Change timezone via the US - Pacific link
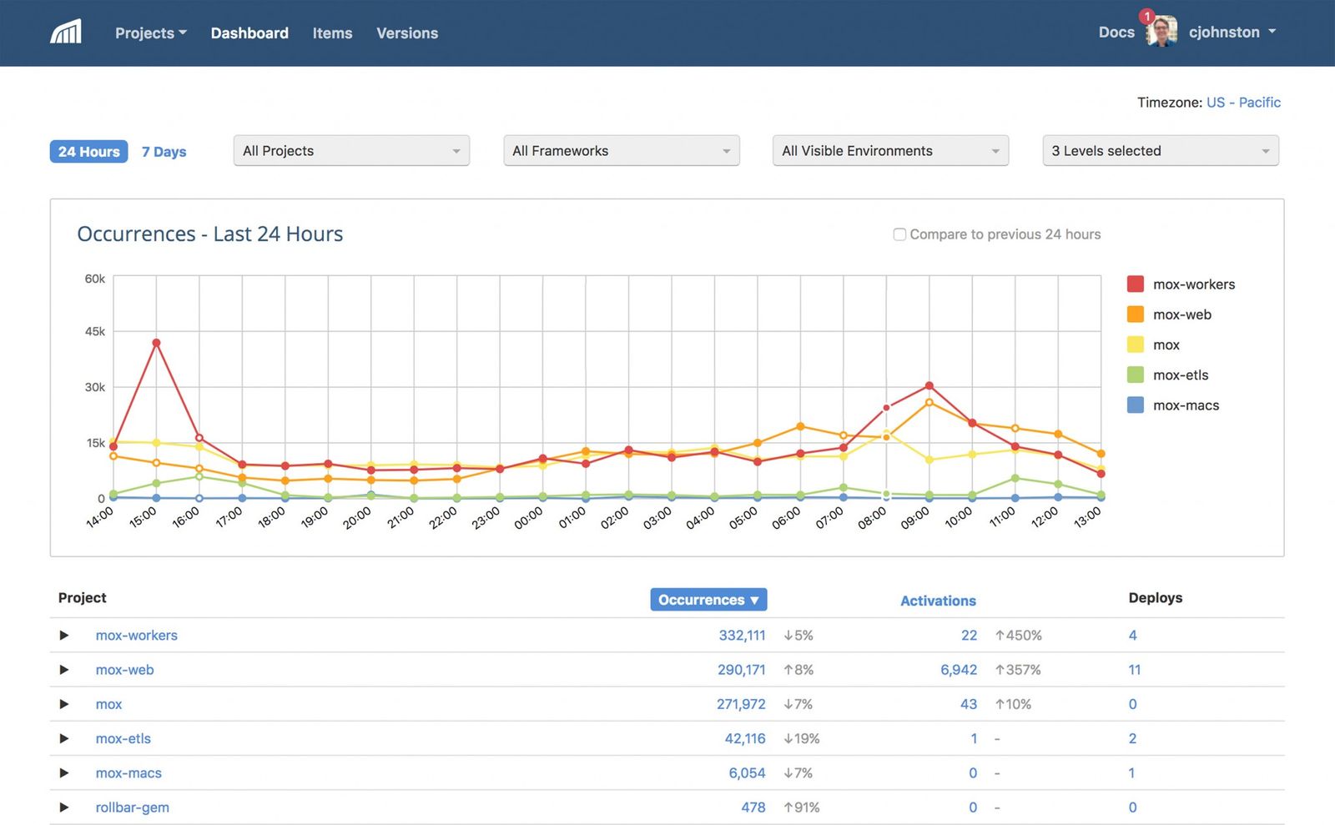 point(1243,102)
